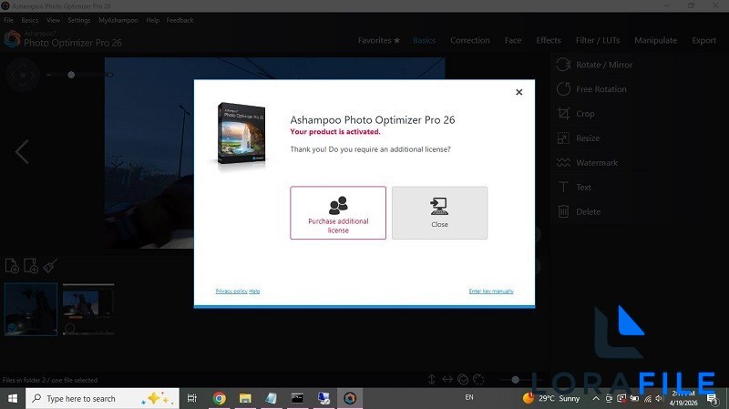Open the Feedback menu
The height and width of the screenshot is (409, 729).
click(180, 20)
